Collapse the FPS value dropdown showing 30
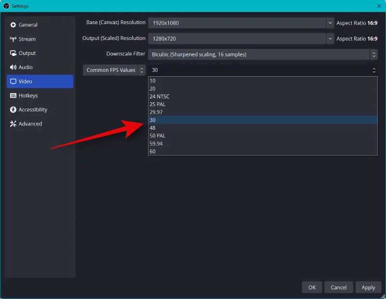386x299 pixels. [x=262, y=70]
